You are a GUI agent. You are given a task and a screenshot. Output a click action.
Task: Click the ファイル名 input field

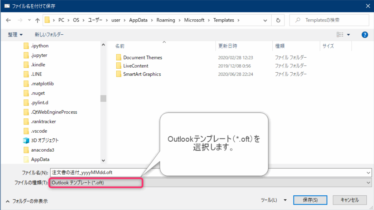coord(211,173)
